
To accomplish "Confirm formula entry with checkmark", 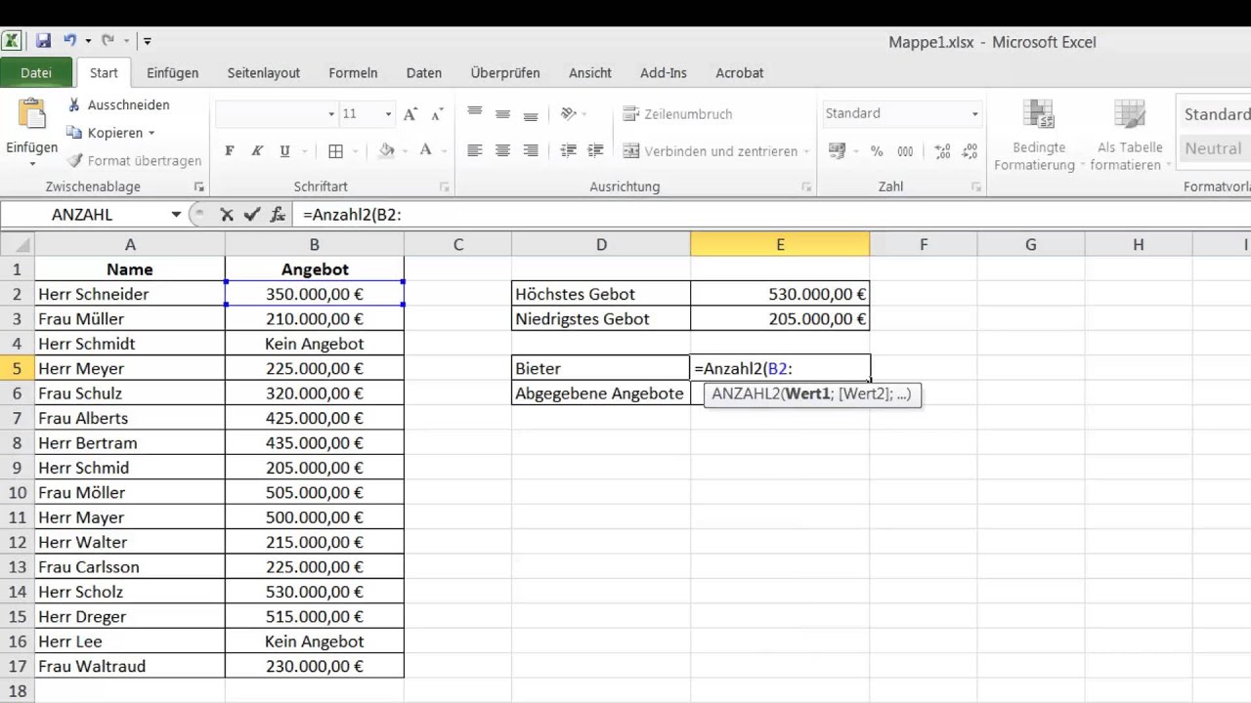I will click(252, 215).
